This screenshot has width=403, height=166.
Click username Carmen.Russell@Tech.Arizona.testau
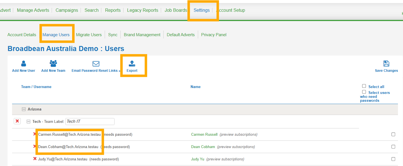pos(70,134)
